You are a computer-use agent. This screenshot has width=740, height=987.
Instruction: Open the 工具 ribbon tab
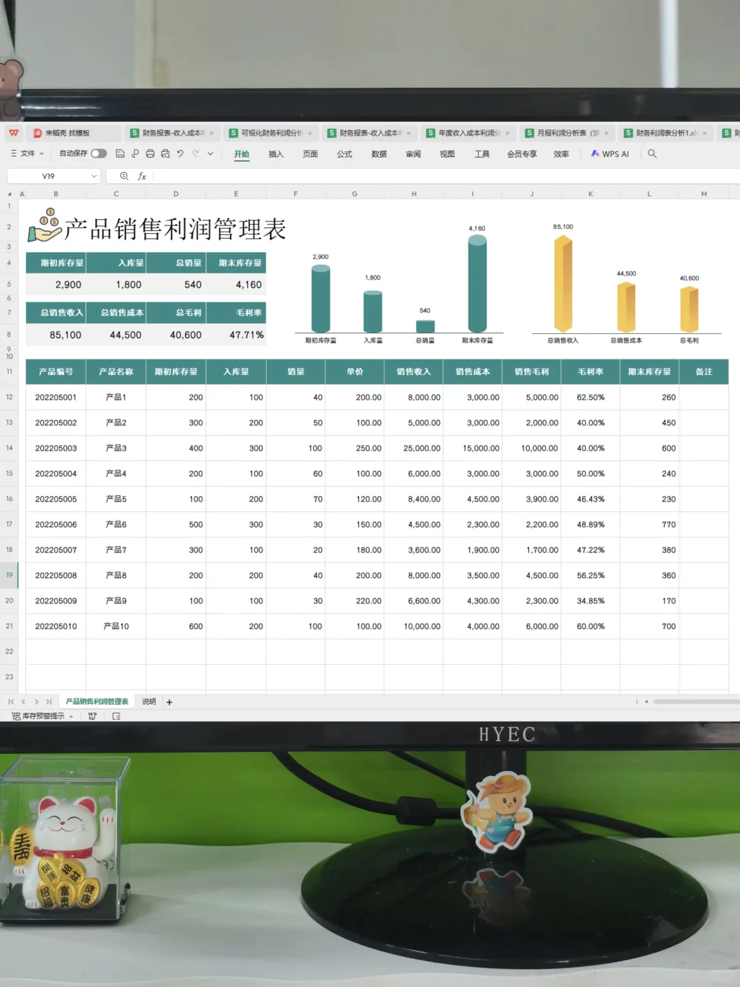pos(482,154)
